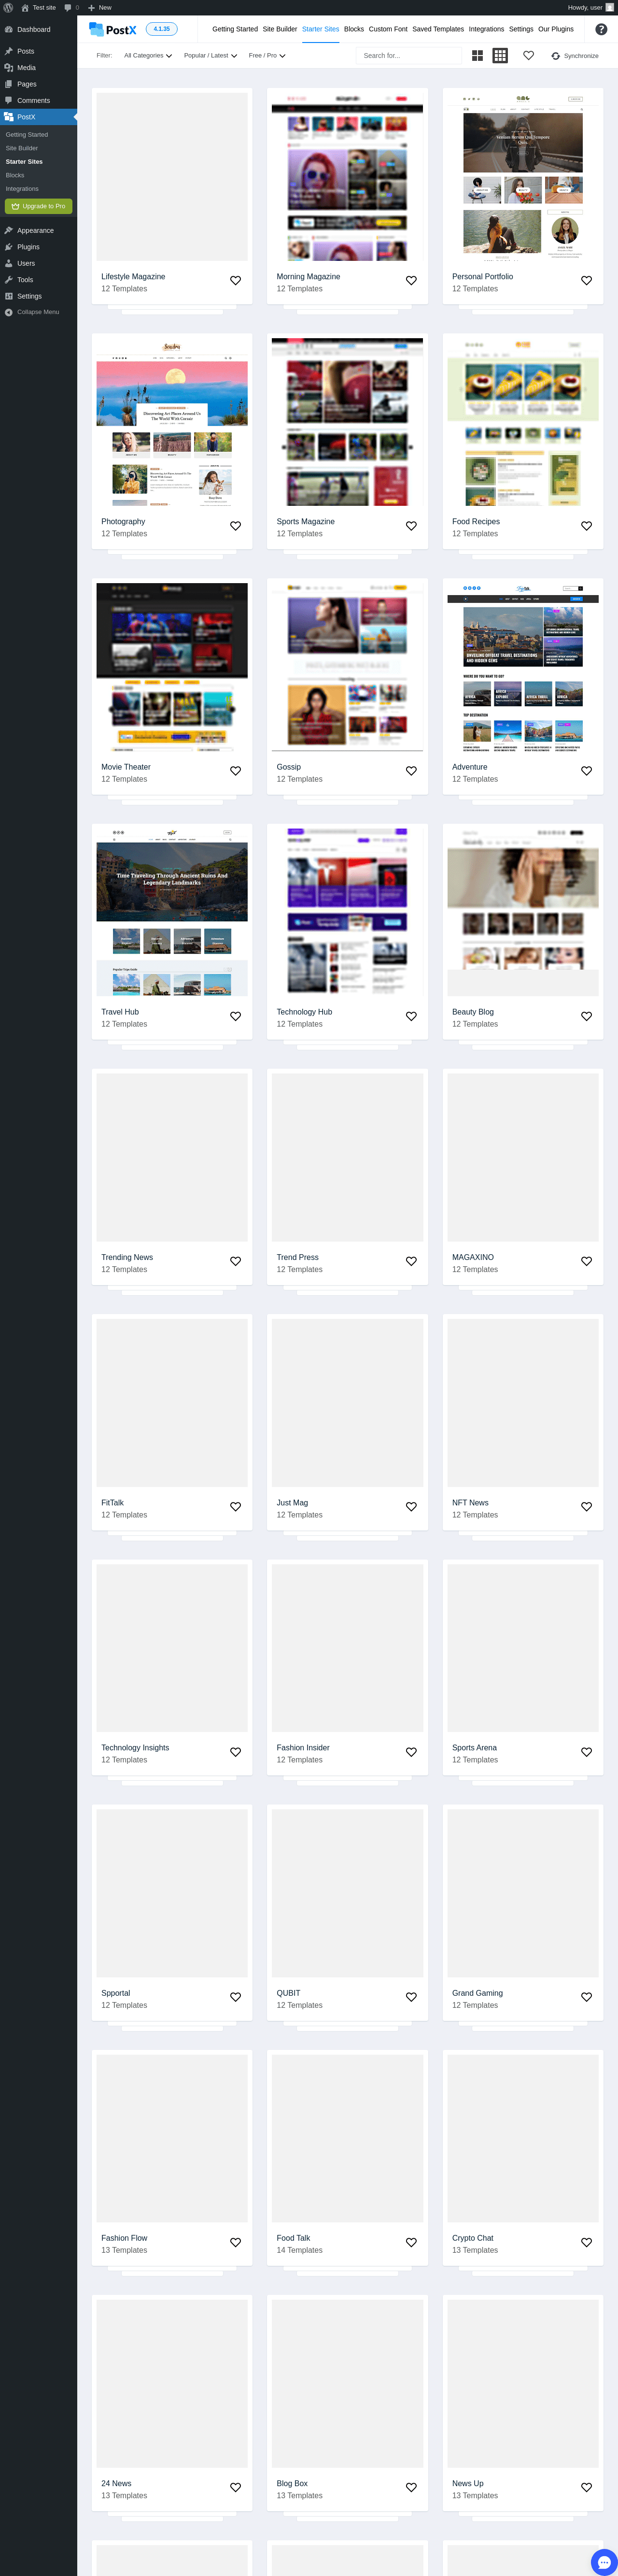This screenshot has width=618, height=2576.
Task: Click the 24 News title text
Action: pyautogui.click(x=116, y=2483)
